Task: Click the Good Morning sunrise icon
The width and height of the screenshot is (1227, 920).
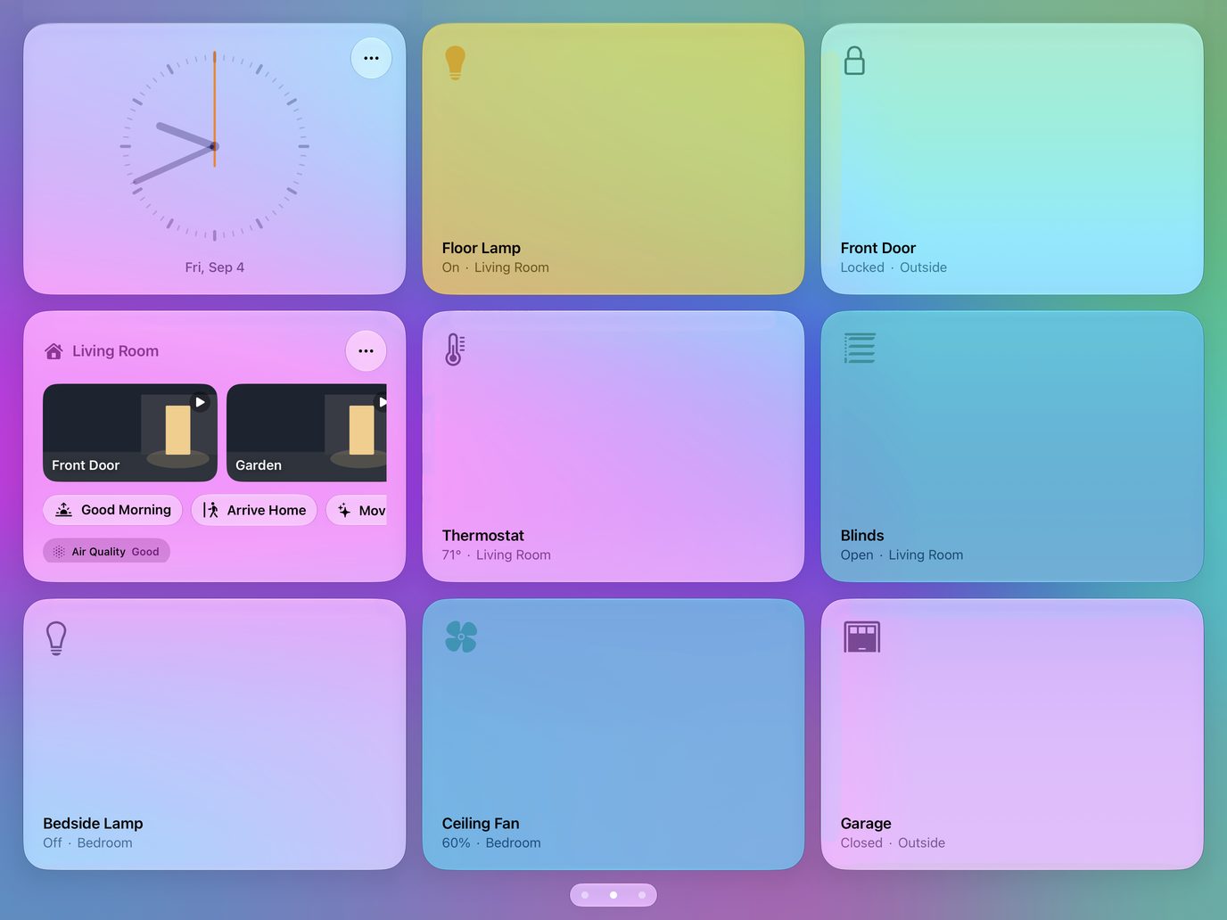Action: [x=64, y=510]
